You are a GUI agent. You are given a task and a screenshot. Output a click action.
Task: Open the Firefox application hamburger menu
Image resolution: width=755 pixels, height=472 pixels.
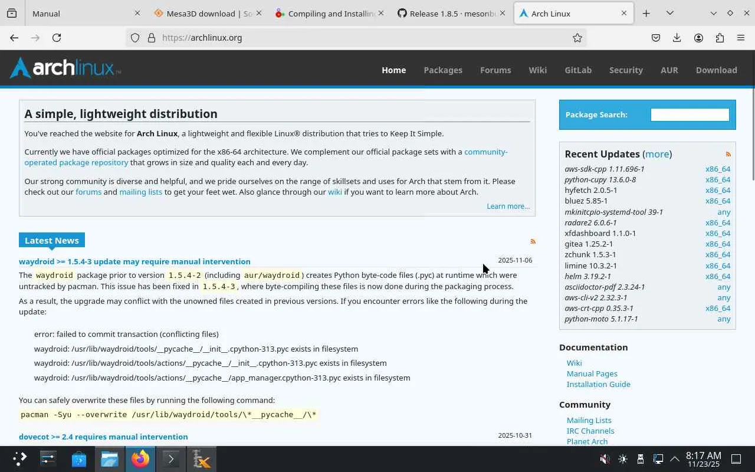[741, 38]
